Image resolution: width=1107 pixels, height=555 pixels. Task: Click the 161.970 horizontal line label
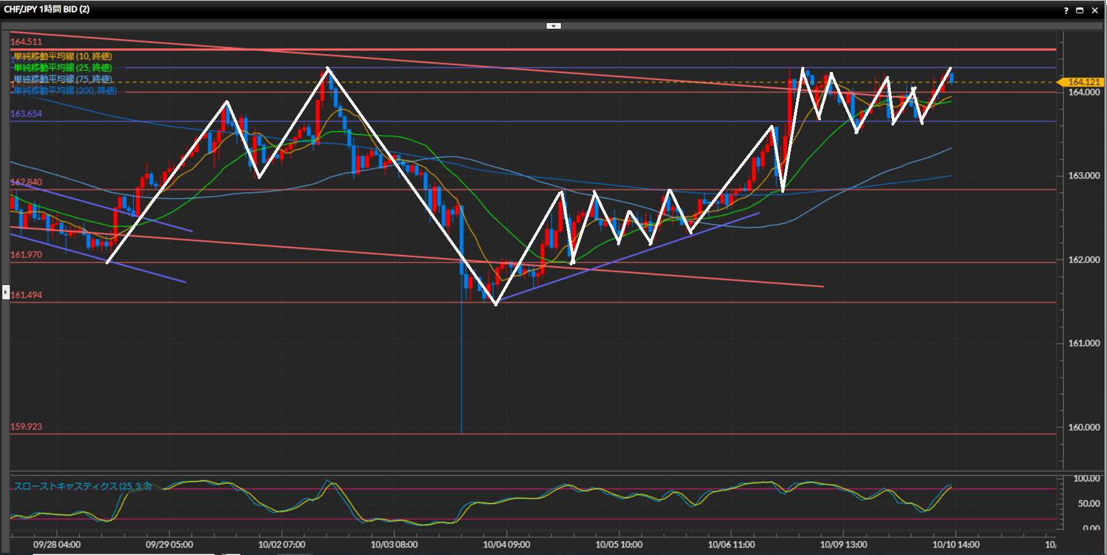tap(27, 255)
